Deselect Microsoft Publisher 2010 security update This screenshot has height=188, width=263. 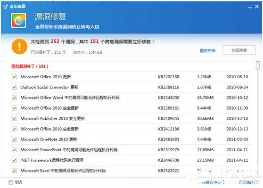pyautogui.click(x=14, y=119)
